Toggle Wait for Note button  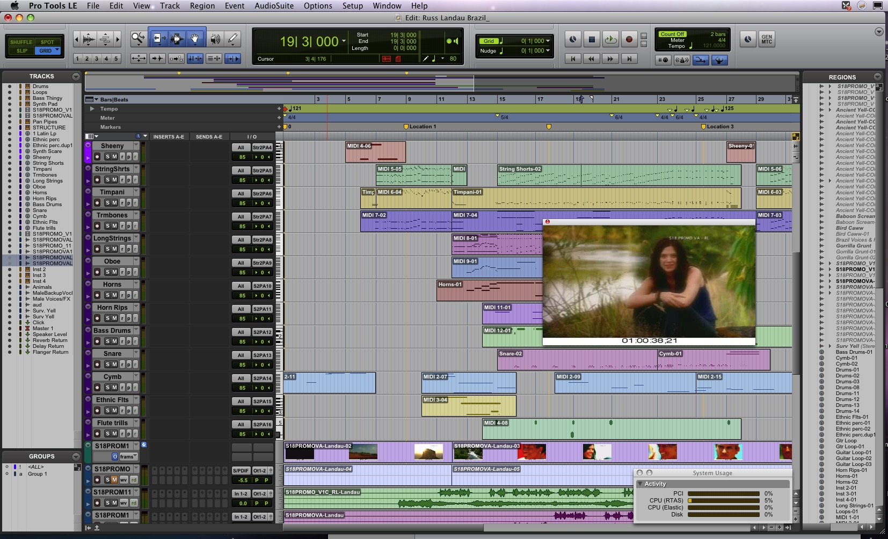[664, 60]
